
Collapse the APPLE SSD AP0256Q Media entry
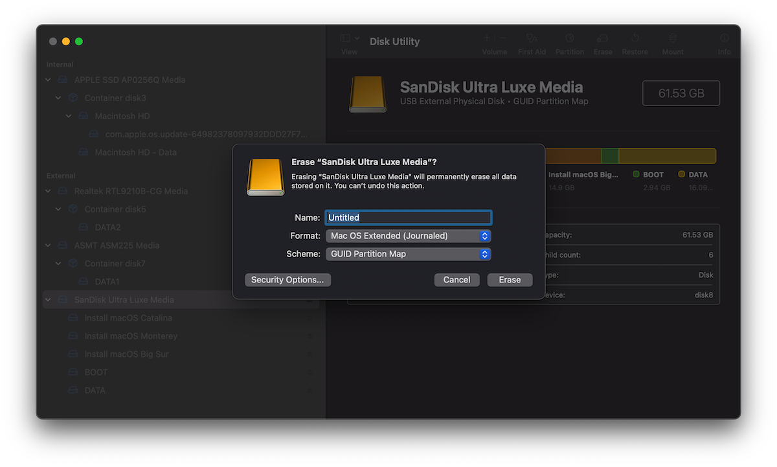(x=47, y=79)
